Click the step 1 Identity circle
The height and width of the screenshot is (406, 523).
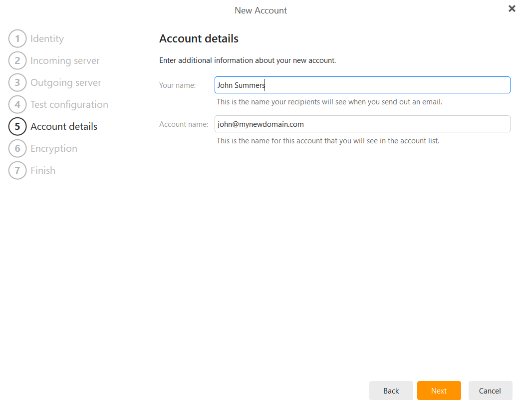(17, 38)
